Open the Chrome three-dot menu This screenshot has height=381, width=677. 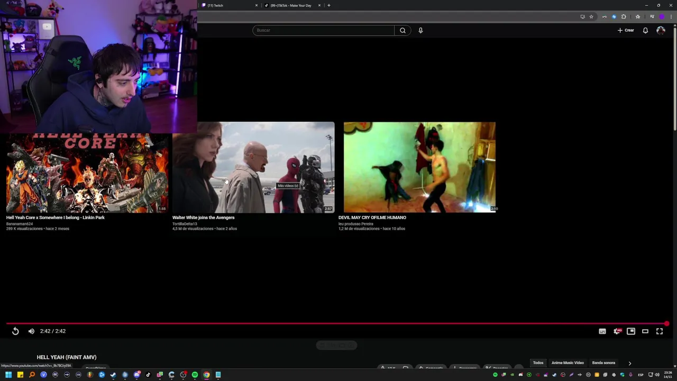tap(671, 16)
